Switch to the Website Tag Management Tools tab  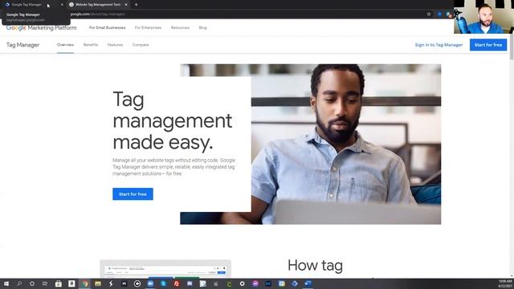[98, 5]
